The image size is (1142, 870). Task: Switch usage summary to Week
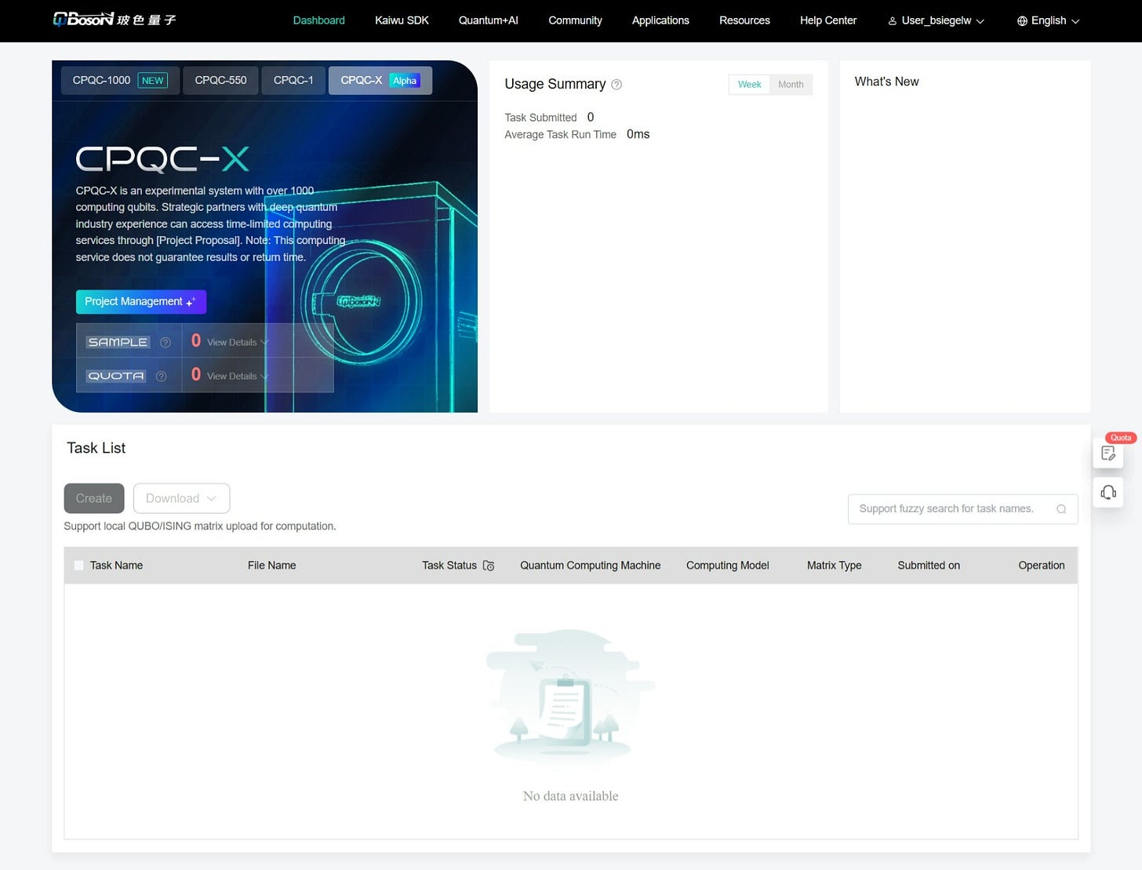point(749,85)
